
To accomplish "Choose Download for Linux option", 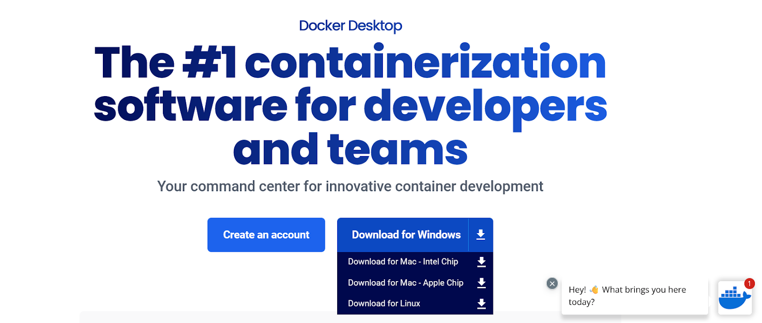I will pyautogui.click(x=384, y=303).
